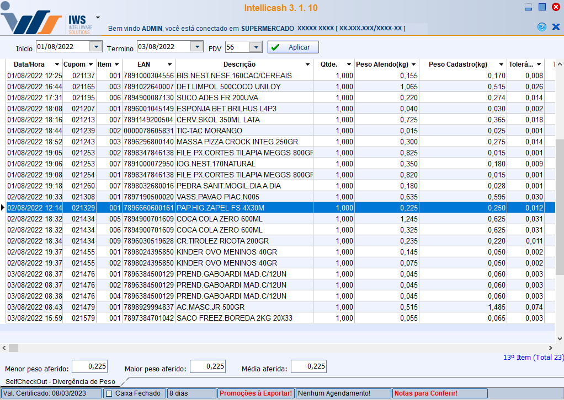Open the small arrow menu beside the IWS logo
564x400 pixels.
[x=98, y=18]
